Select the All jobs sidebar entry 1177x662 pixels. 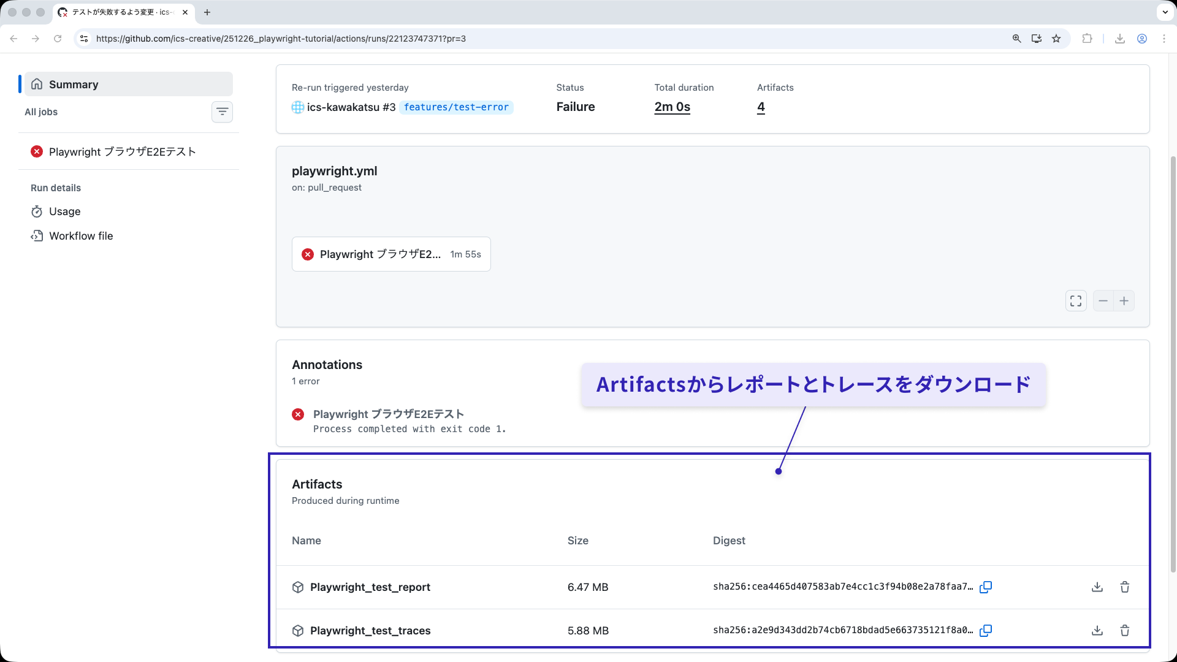pos(41,112)
